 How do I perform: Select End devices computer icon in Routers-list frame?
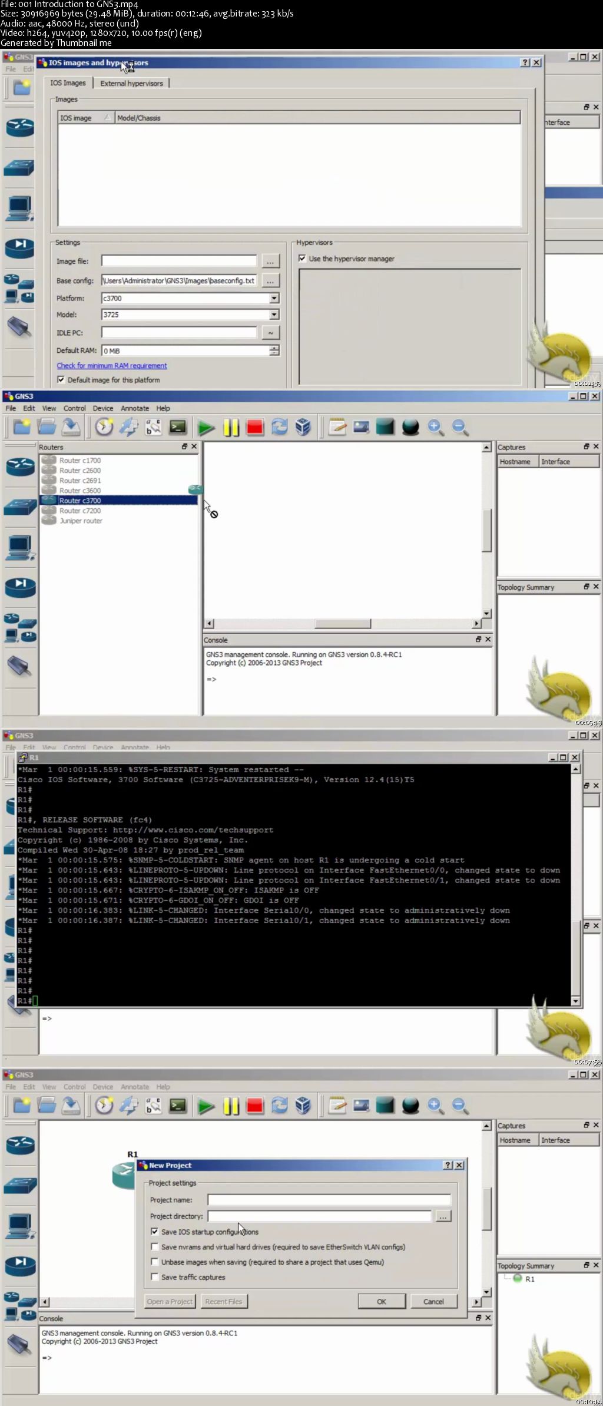point(20,547)
